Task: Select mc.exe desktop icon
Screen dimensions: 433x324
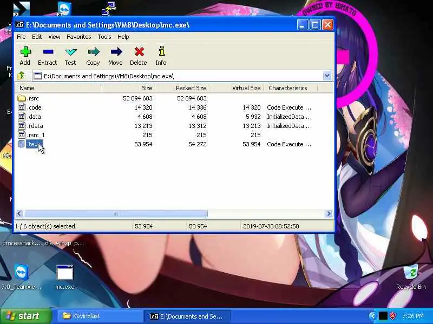Action: click(x=64, y=273)
